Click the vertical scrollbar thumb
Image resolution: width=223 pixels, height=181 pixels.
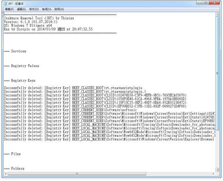217,73
